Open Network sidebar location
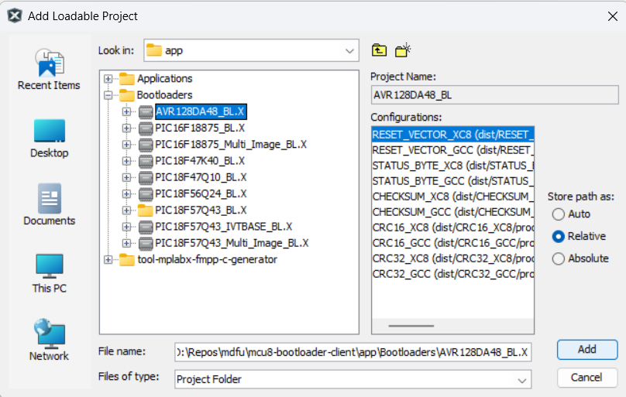This screenshot has height=397, width=626. click(x=49, y=341)
